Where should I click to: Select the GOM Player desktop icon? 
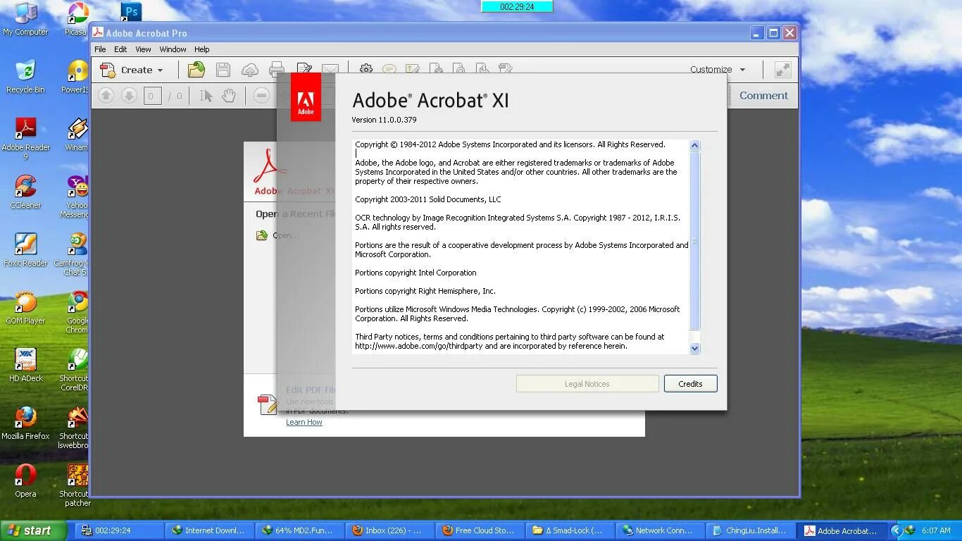(x=25, y=308)
